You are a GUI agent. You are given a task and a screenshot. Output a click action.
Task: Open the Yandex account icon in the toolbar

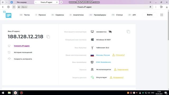tap(8, 7)
